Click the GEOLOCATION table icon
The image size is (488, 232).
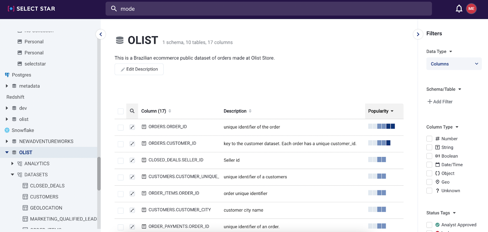point(25,208)
